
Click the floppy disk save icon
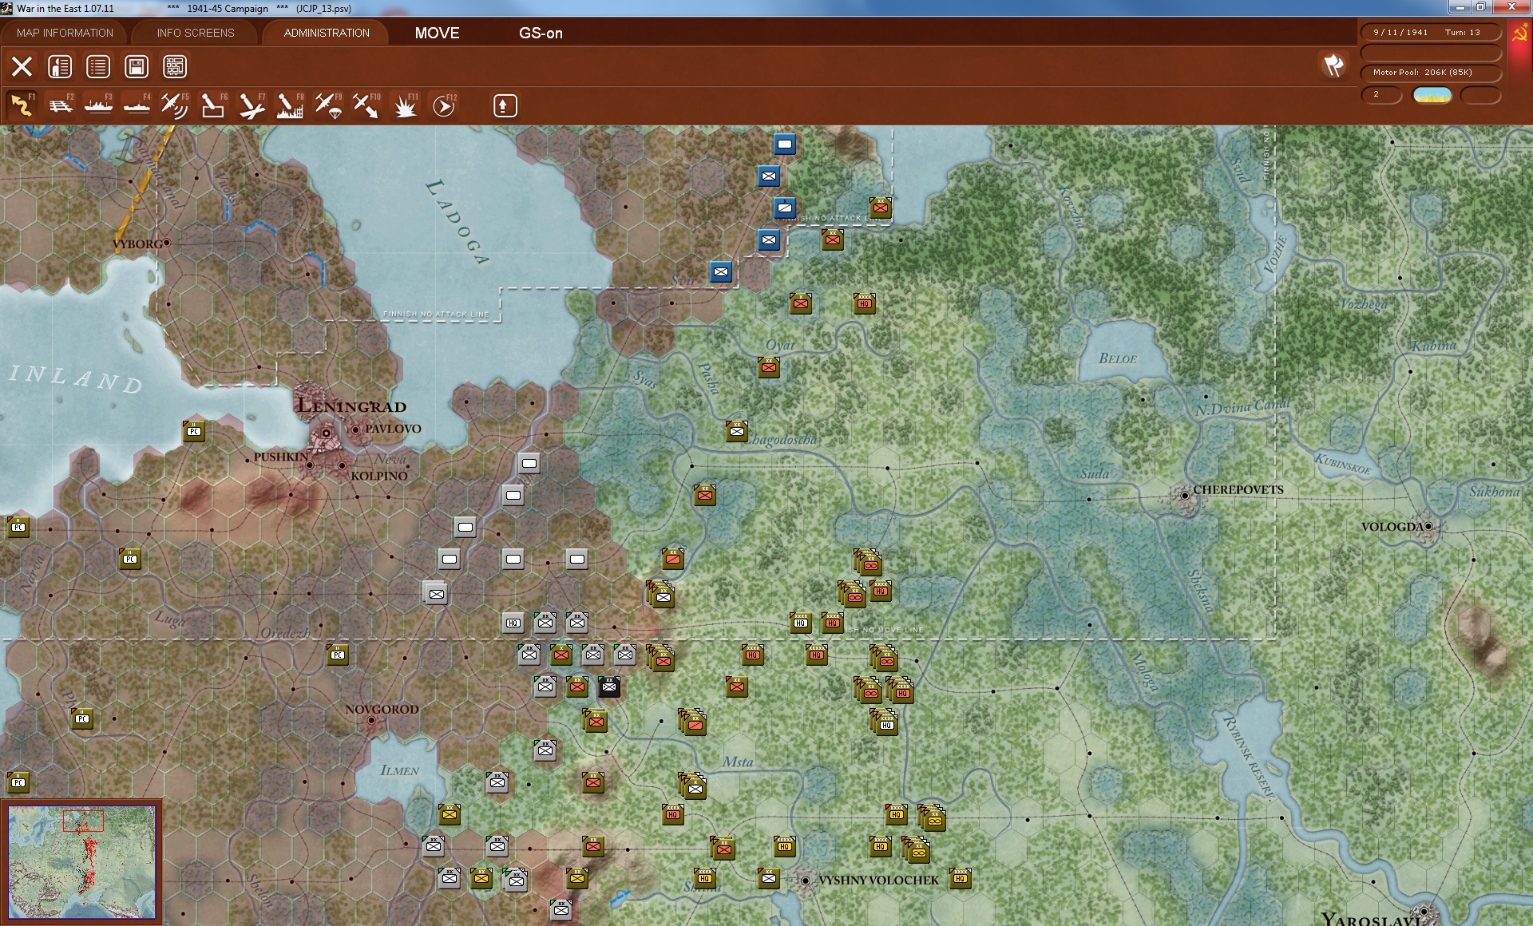point(137,66)
